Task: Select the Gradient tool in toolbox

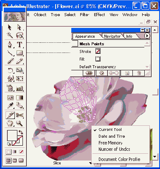Action: pyautogui.click(x=20, y=97)
